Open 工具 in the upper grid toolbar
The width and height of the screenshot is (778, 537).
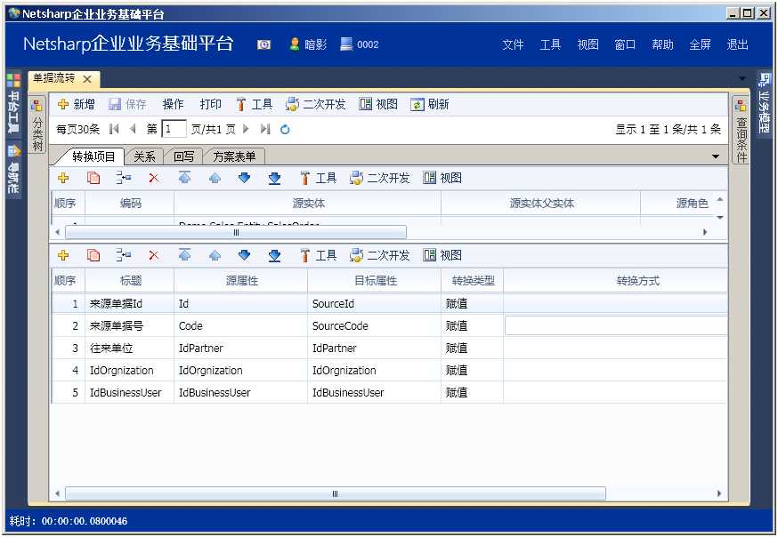point(319,178)
